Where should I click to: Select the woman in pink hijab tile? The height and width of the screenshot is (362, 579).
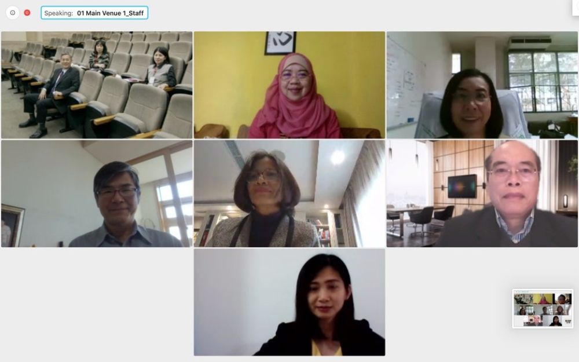(x=289, y=85)
